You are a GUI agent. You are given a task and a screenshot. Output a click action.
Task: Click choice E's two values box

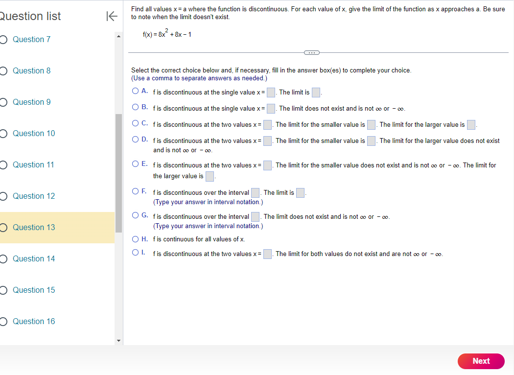pos(267,165)
